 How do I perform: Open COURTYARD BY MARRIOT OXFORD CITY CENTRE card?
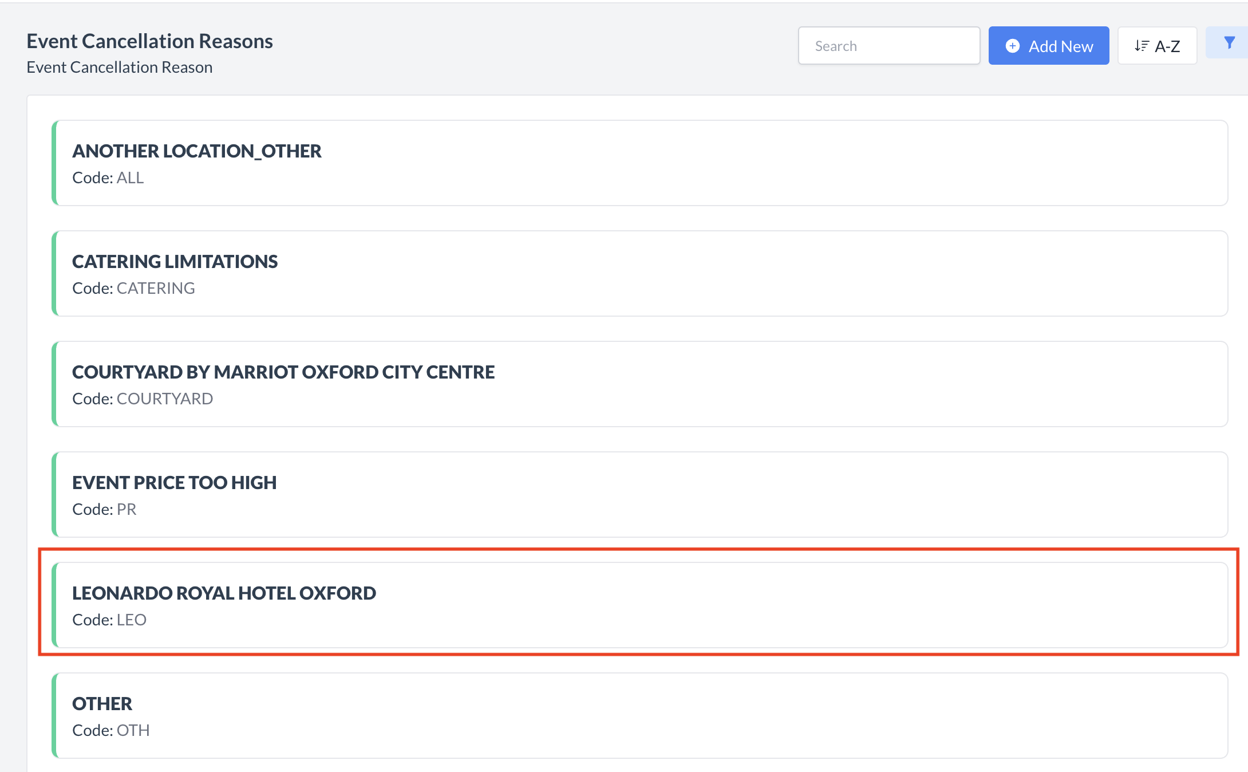coord(639,384)
